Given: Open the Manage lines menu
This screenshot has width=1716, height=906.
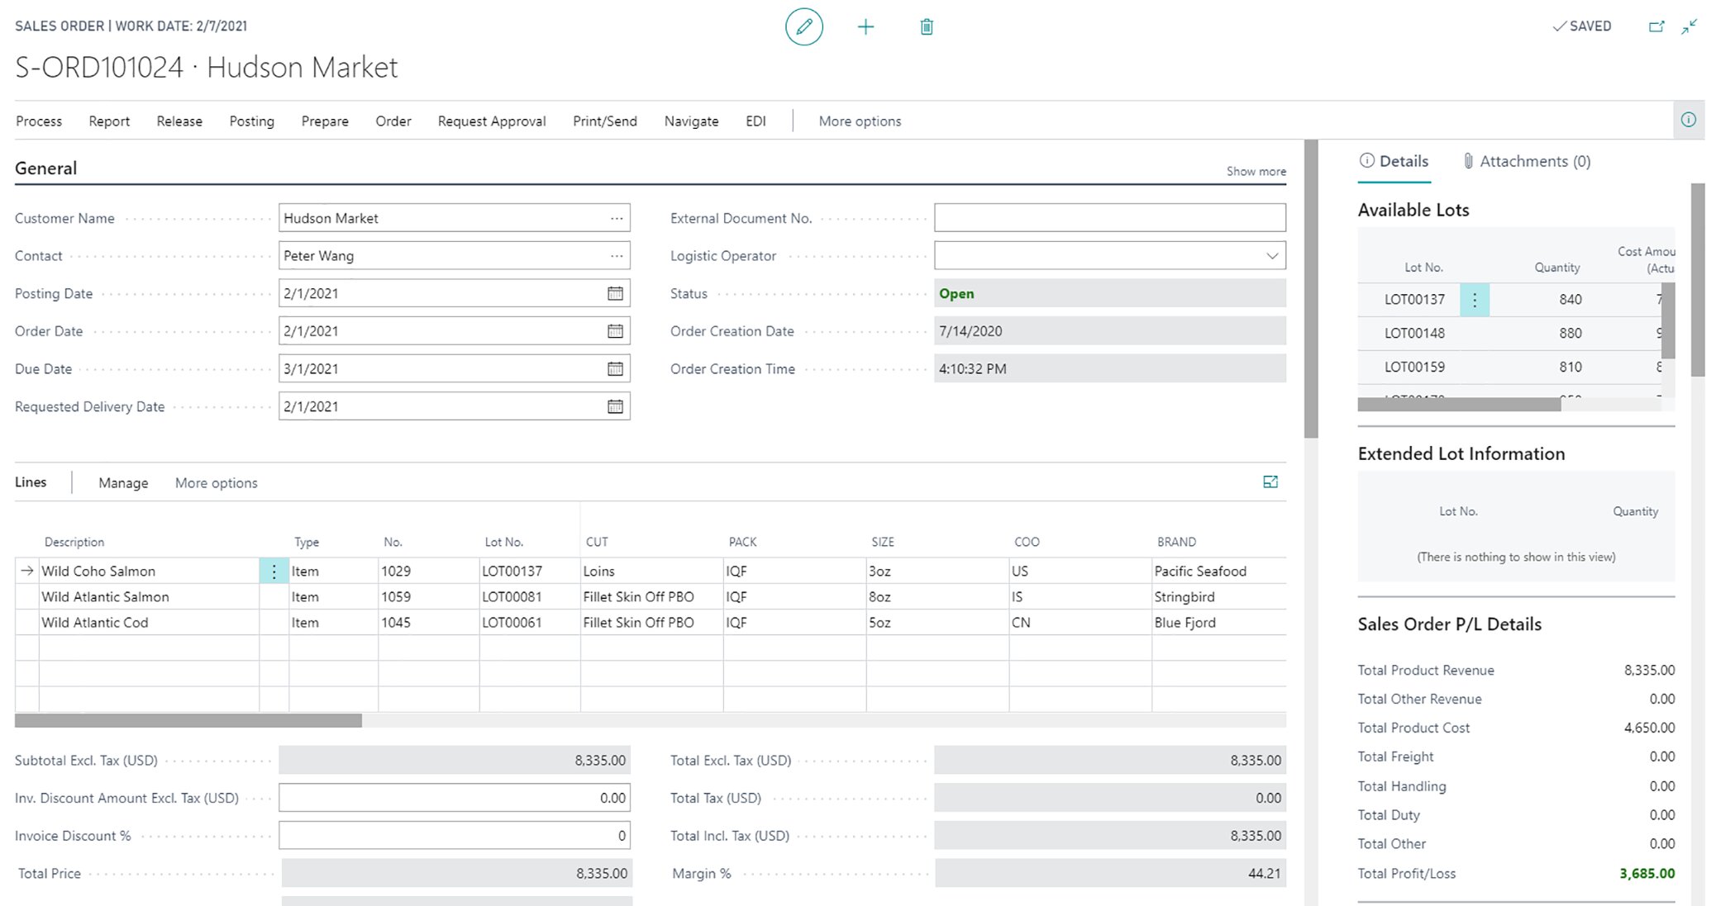Looking at the screenshot, I should point(123,483).
